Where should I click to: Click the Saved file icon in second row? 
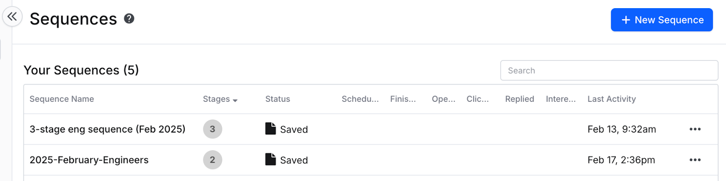(270, 159)
